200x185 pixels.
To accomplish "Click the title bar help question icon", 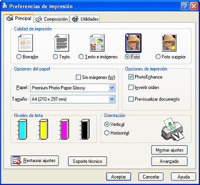I will click(x=185, y=6).
